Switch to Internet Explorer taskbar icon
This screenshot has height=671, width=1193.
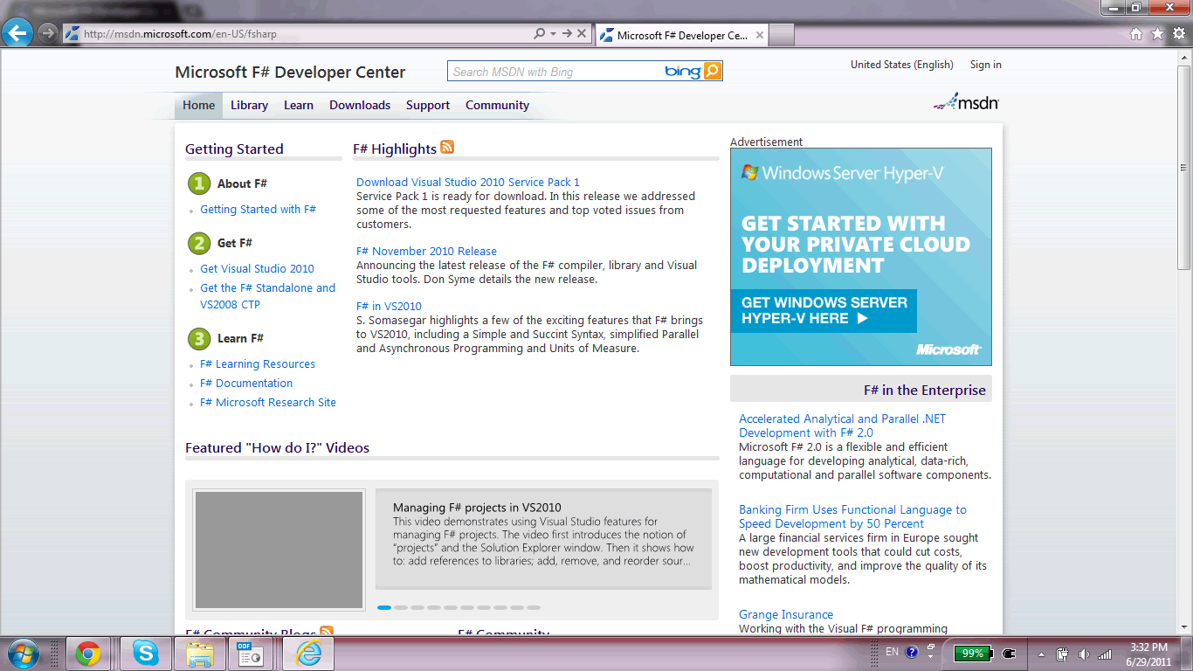coord(307,654)
